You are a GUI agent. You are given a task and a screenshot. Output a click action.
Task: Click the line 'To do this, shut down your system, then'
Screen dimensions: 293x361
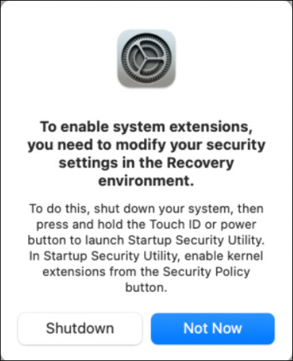point(146,209)
